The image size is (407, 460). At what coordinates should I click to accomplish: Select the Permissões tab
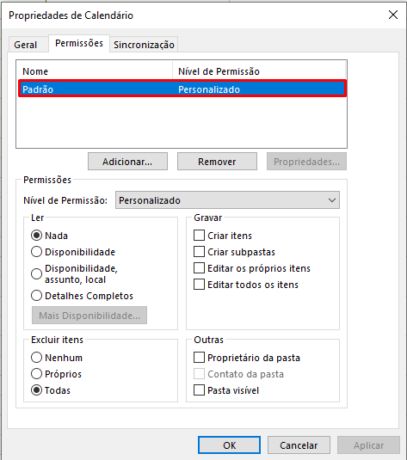click(x=79, y=43)
